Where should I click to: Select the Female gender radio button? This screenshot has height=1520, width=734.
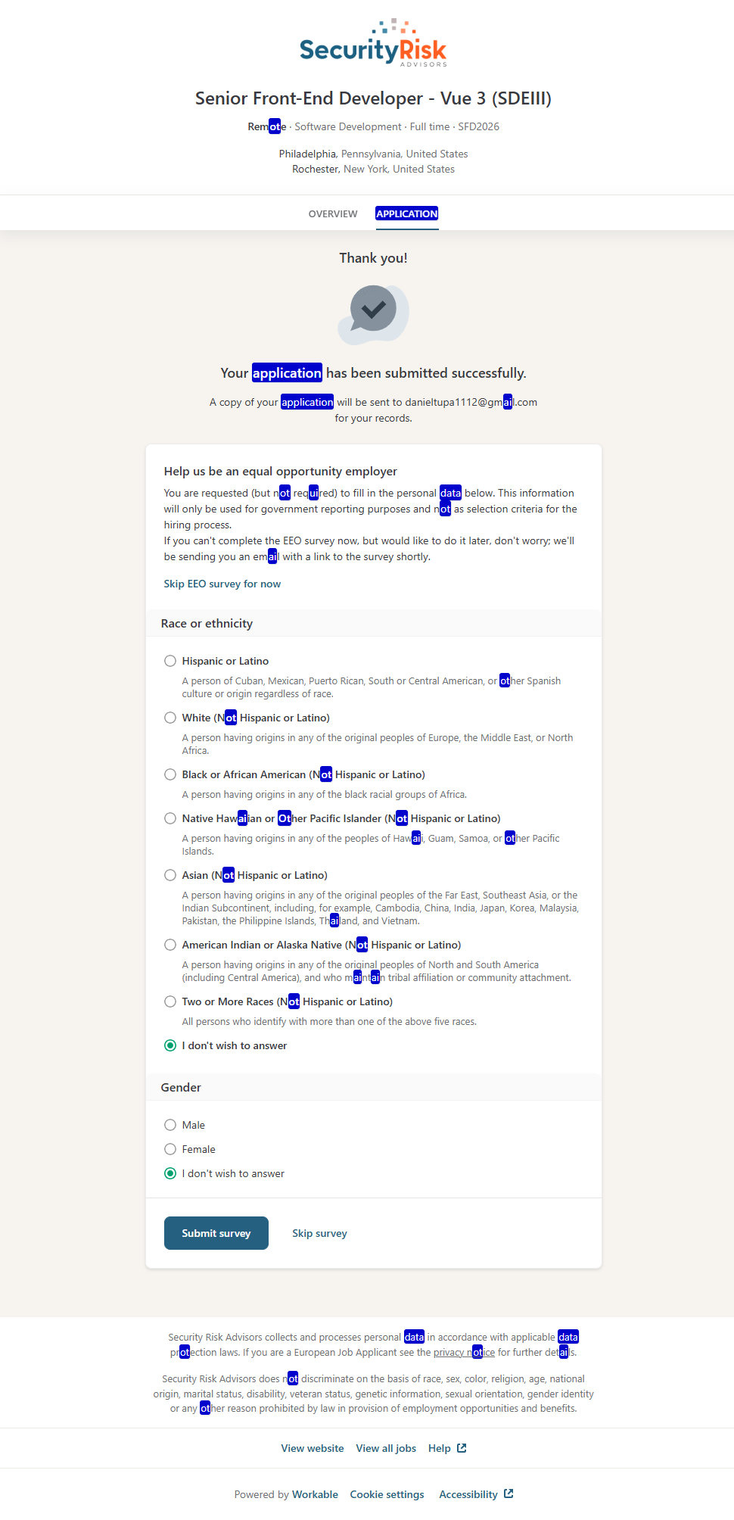170,1149
